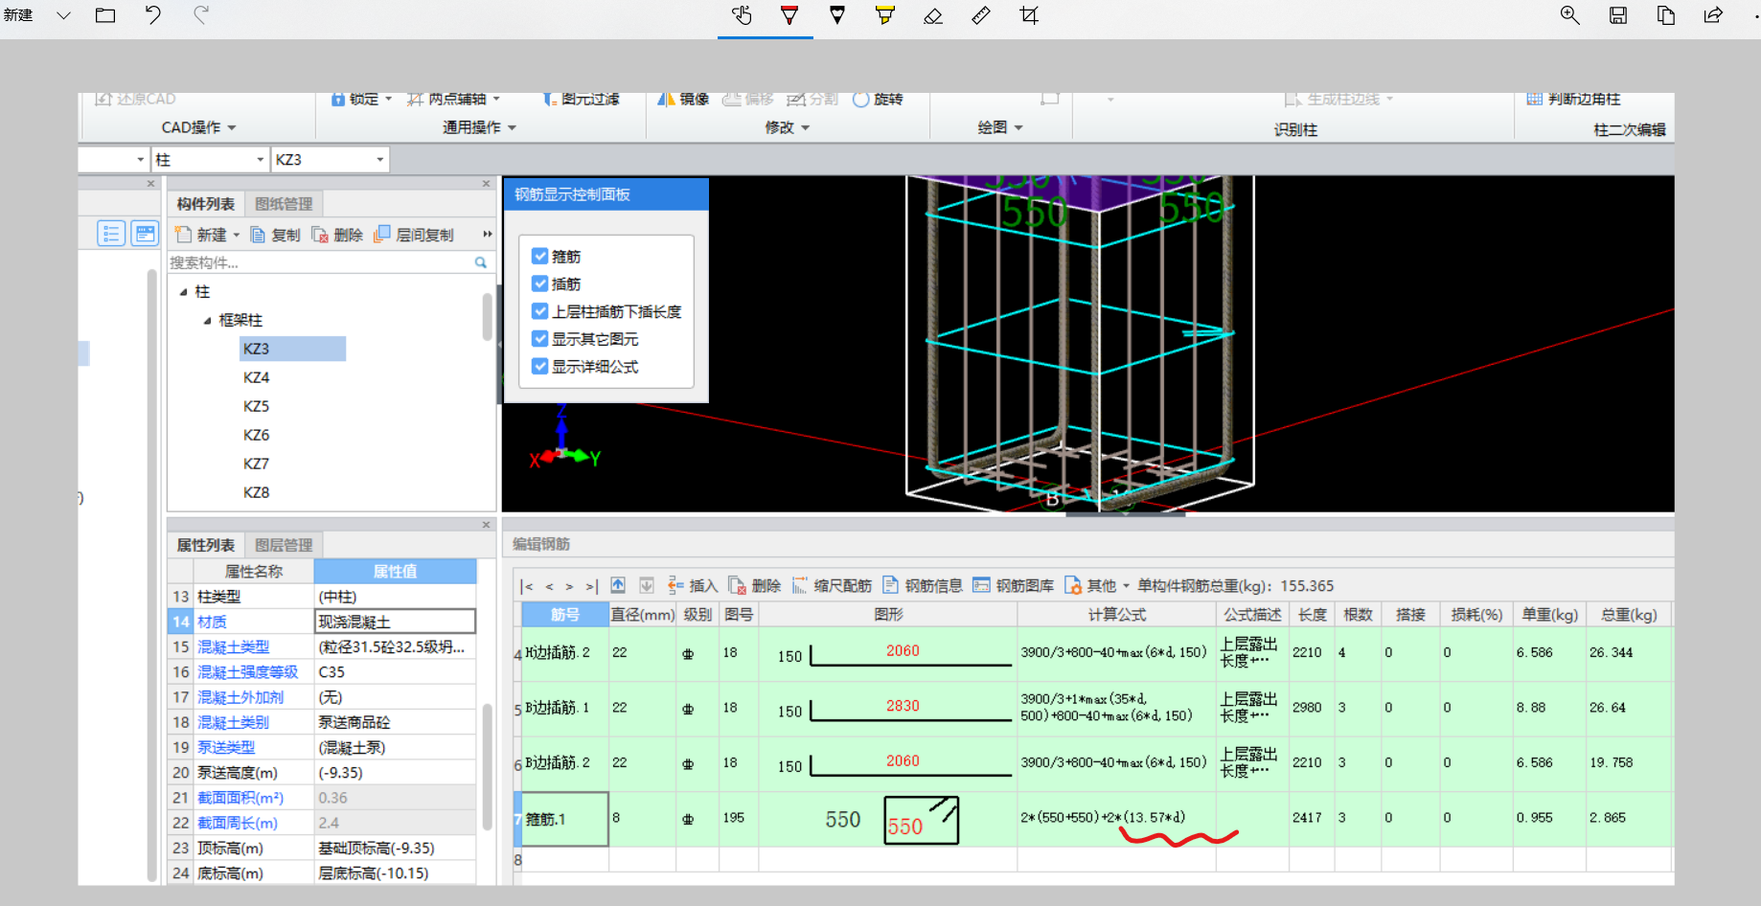The width and height of the screenshot is (1761, 906).
Task: Collapse the 框架柱 tree node
Action: [x=207, y=321]
